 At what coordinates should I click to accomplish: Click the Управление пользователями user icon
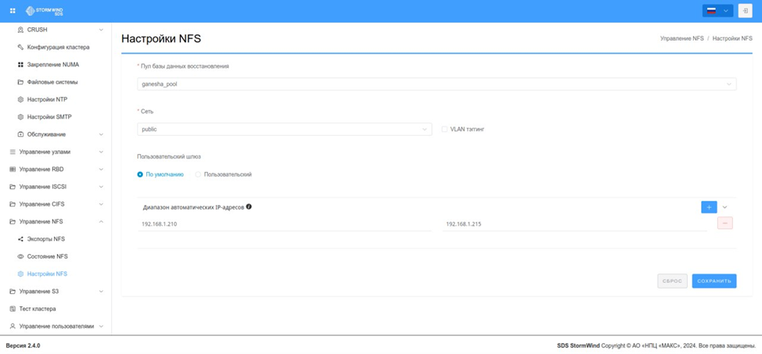13,327
